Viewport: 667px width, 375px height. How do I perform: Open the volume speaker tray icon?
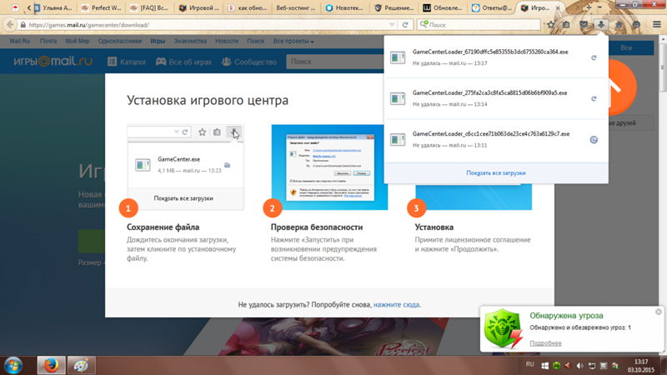[579, 366]
